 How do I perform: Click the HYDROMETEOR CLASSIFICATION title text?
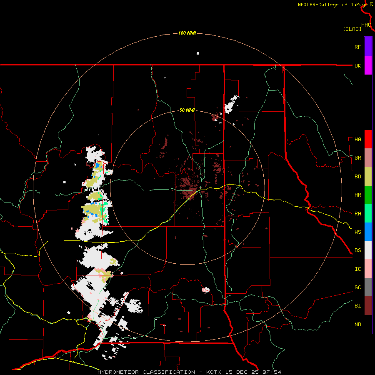146,372
